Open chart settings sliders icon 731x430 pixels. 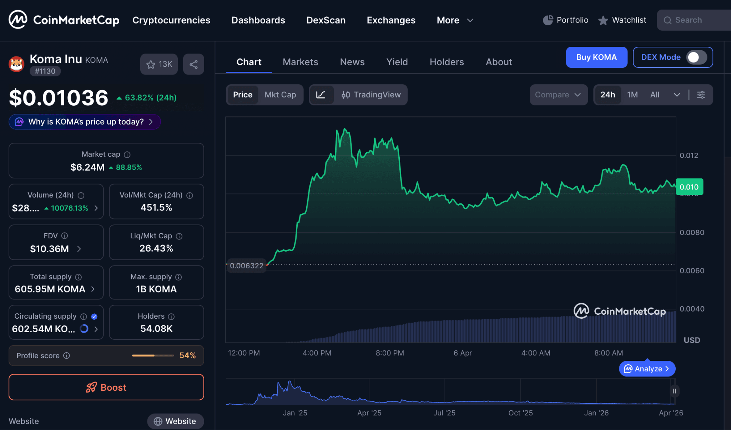click(701, 95)
